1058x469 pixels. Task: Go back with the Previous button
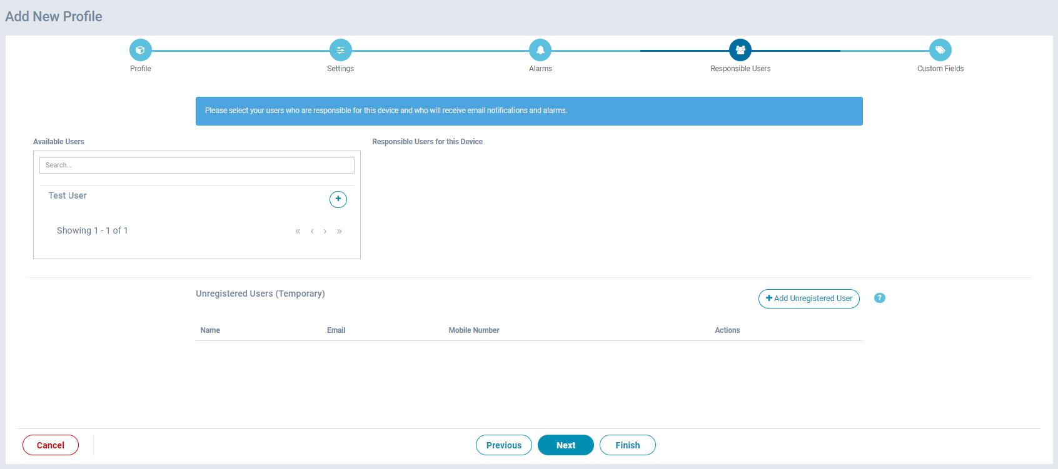(x=504, y=445)
